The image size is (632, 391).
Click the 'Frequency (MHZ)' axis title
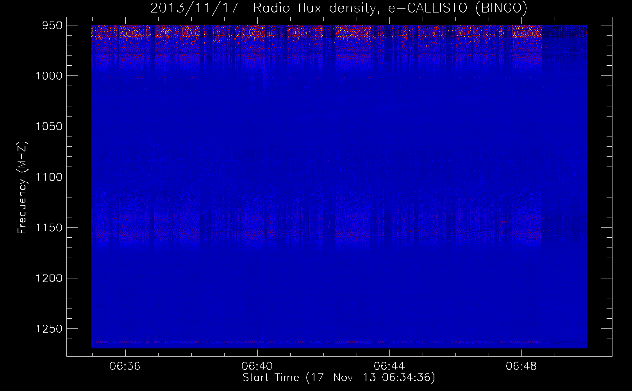tap(22, 187)
